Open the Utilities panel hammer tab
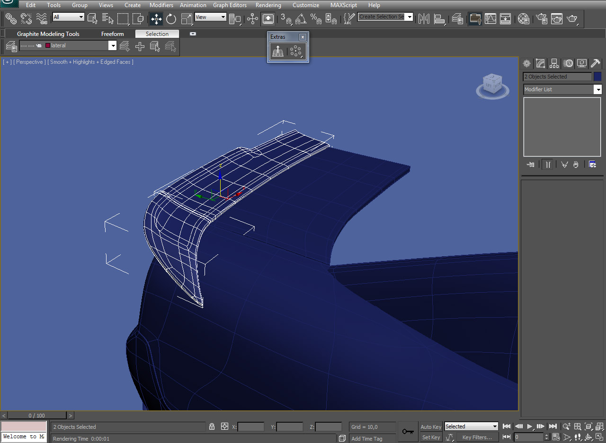 click(596, 63)
